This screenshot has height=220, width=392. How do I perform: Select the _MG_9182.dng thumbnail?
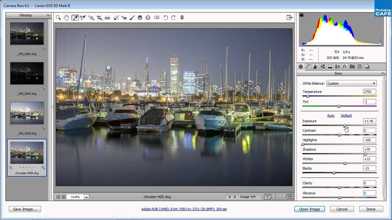[27, 74]
